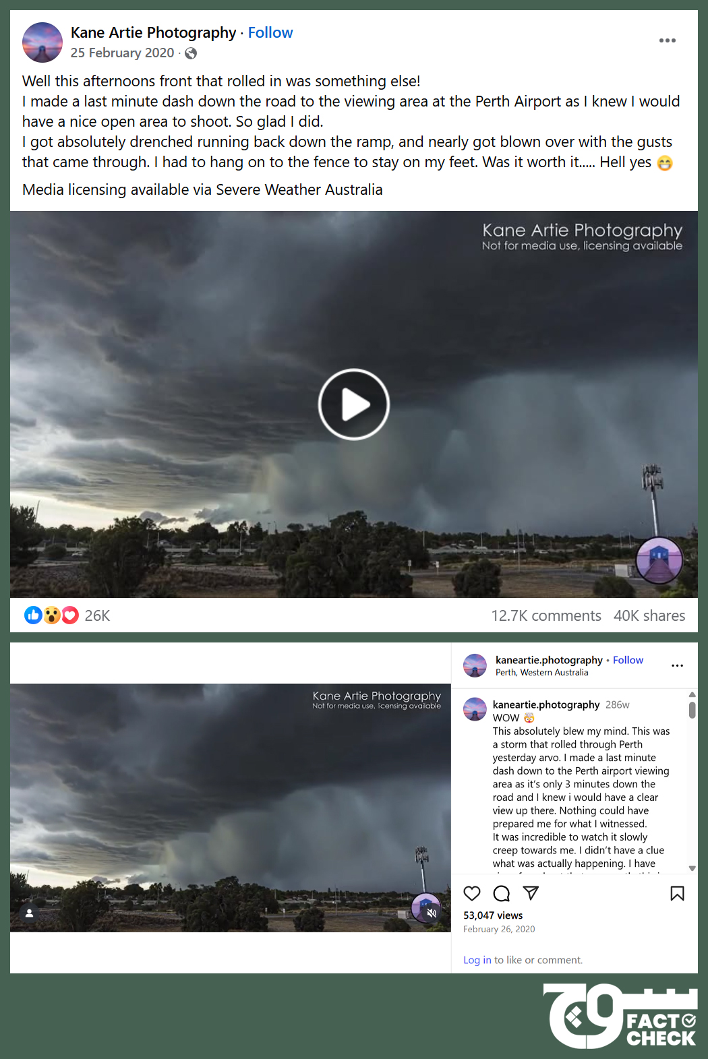Open the Facebook post three-dot options menu
708x1059 pixels.
click(667, 40)
